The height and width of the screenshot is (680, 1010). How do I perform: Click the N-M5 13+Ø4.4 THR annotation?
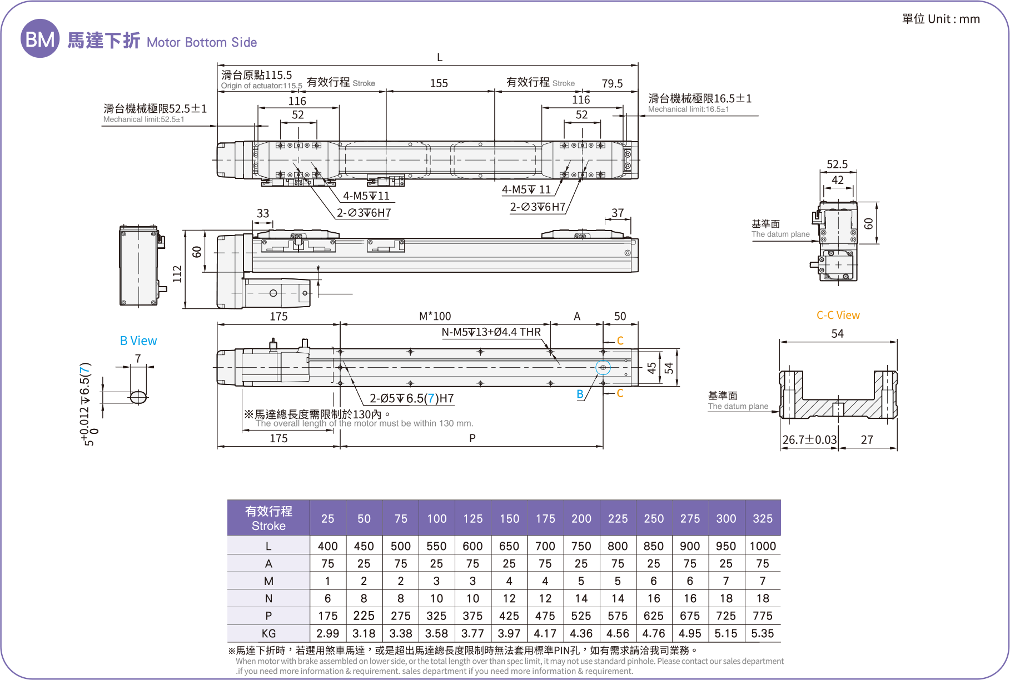tap(491, 332)
